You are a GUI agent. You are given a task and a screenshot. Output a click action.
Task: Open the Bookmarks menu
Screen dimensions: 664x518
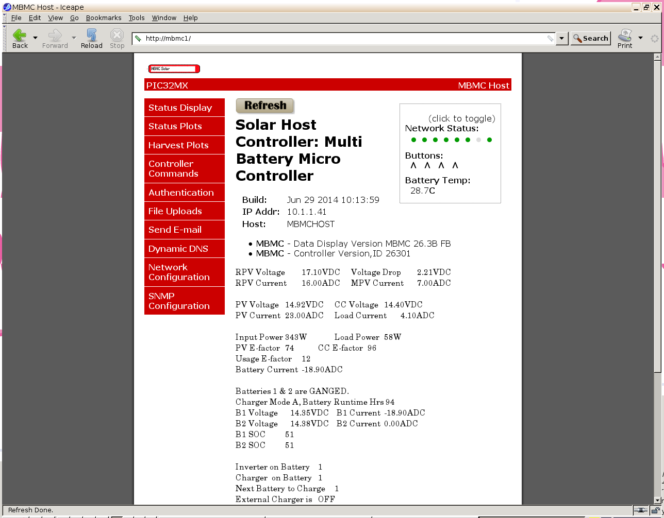[x=104, y=18]
